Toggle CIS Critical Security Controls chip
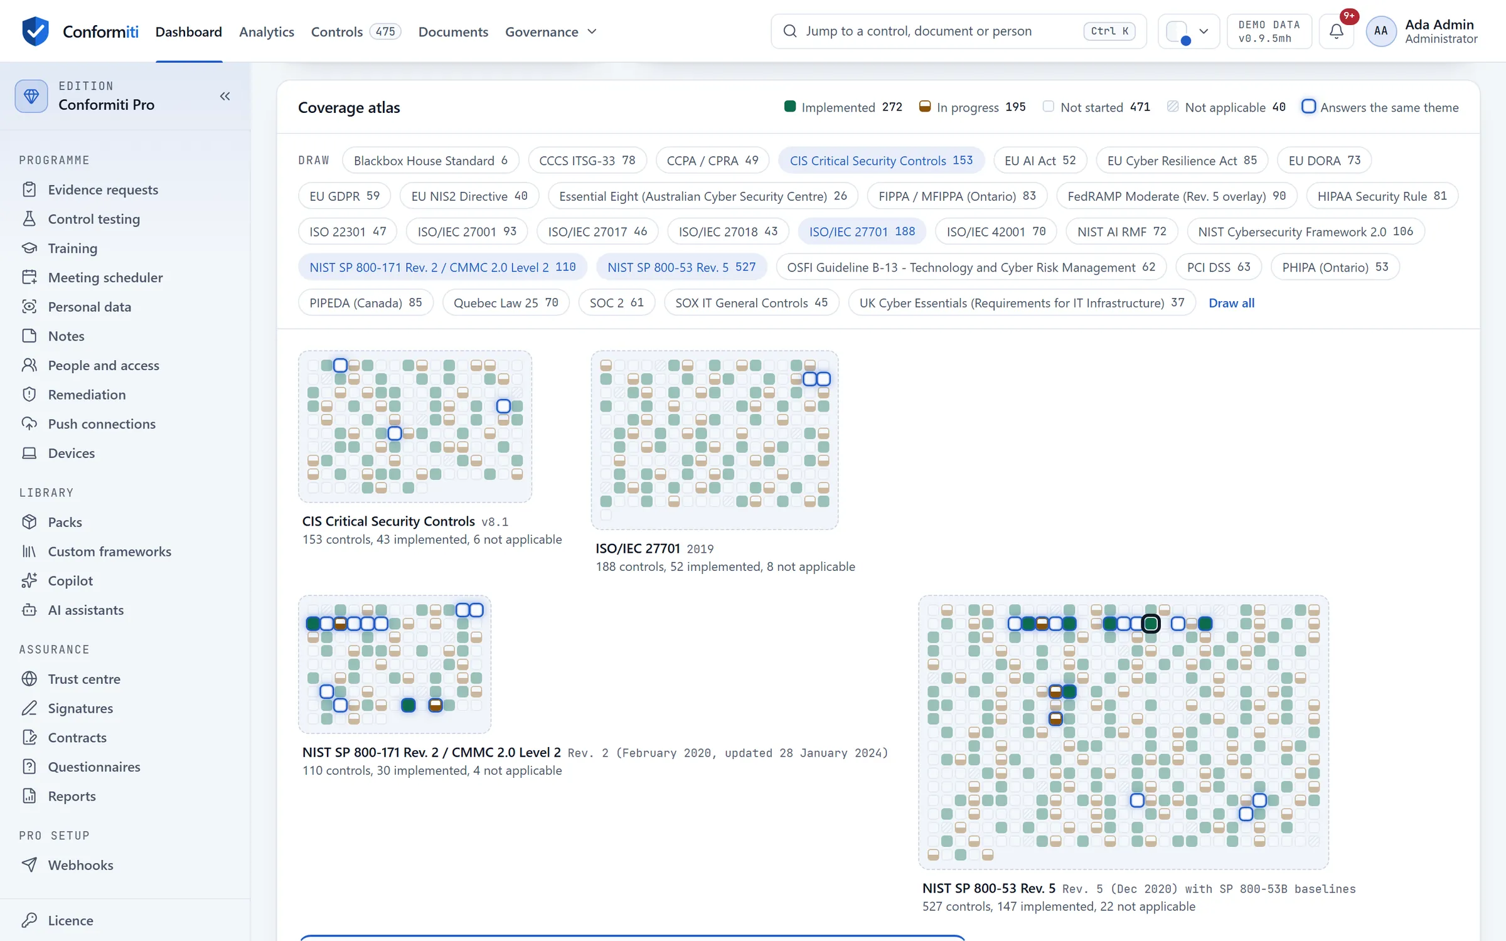This screenshot has width=1506, height=941. pos(881,161)
